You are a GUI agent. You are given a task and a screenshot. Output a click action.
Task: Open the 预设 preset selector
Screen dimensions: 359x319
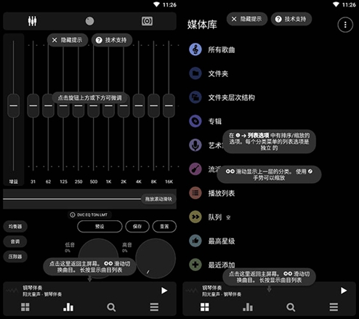[x=100, y=227]
